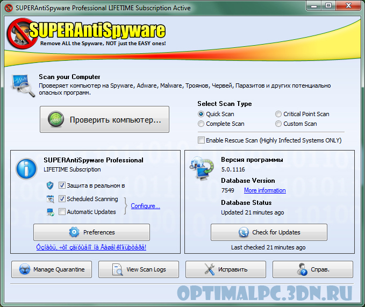365x307 pixels.
Task: Click 'Last checked 21 minutes ago' text
Action: point(268,247)
